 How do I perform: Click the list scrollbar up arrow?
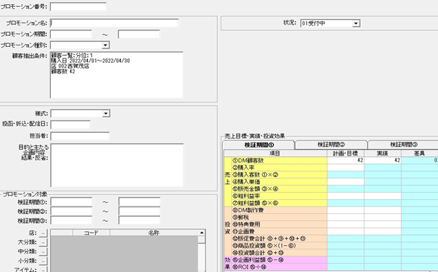(201, 233)
